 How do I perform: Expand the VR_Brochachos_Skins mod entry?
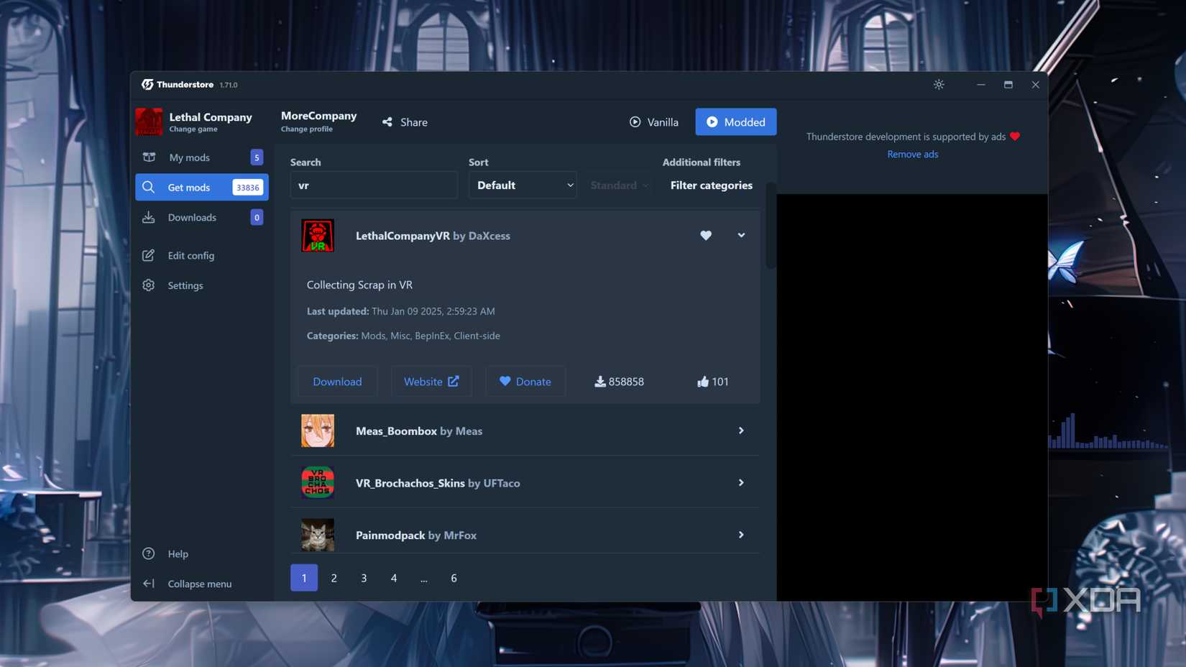point(740,483)
